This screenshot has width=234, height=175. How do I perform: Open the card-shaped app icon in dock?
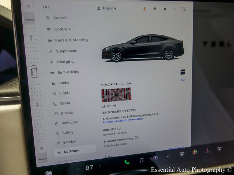pos(182,154)
